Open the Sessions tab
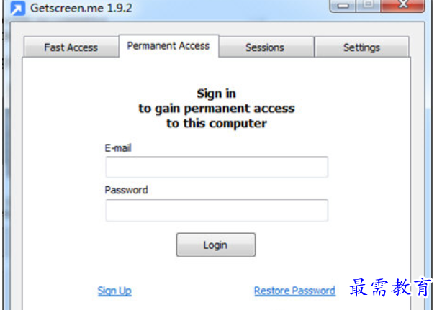Viewport: 437px width, 310px height. [266, 47]
